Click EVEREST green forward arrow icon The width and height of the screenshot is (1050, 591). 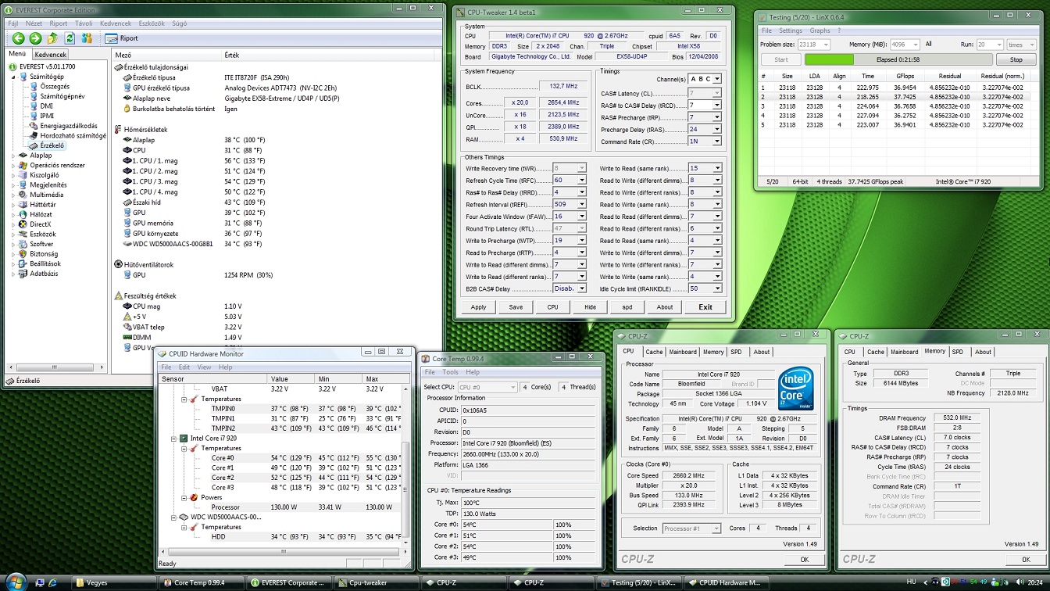click(x=35, y=38)
